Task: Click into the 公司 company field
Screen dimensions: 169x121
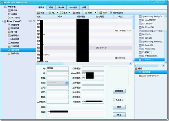Action: tap(58, 88)
